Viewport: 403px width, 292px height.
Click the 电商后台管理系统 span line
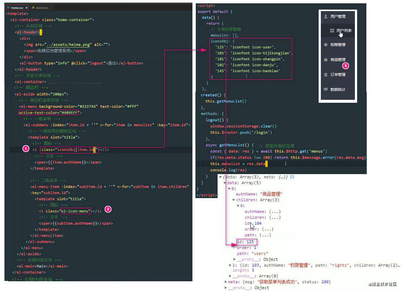(x=55, y=51)
